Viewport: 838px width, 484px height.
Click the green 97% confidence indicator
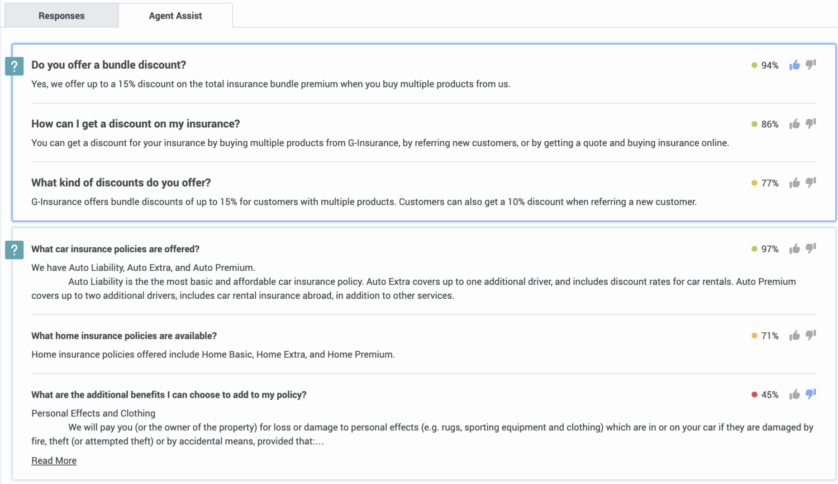coord(765,249)
